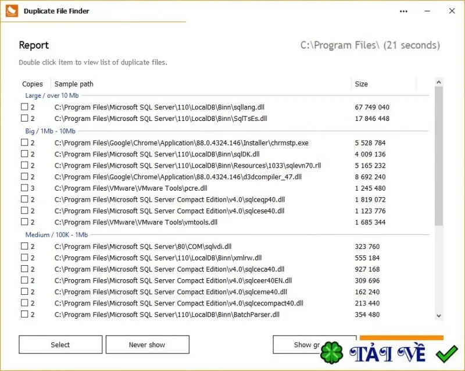Enable the checkbox for pcre.dll
Viewport: 465px width, 371px height.
point(24,188)
